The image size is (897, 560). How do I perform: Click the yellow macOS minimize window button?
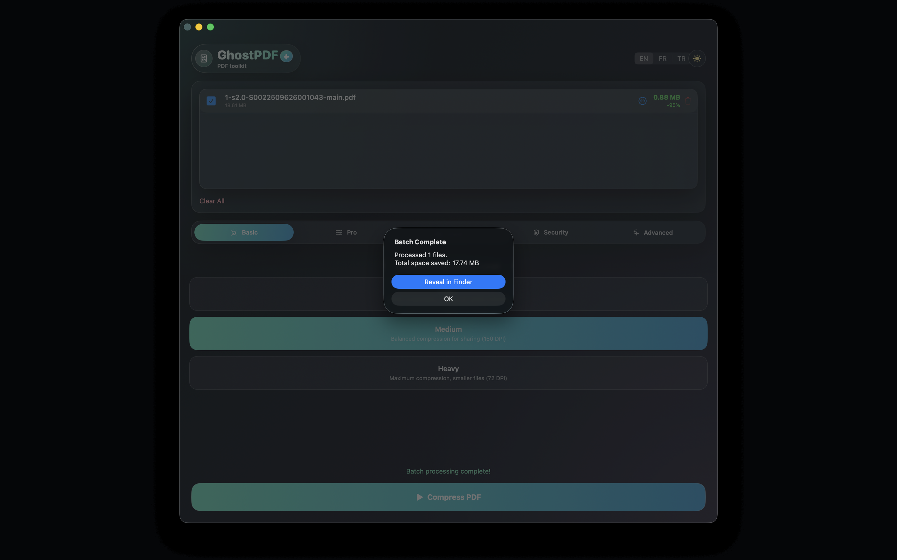pos(199,27)
